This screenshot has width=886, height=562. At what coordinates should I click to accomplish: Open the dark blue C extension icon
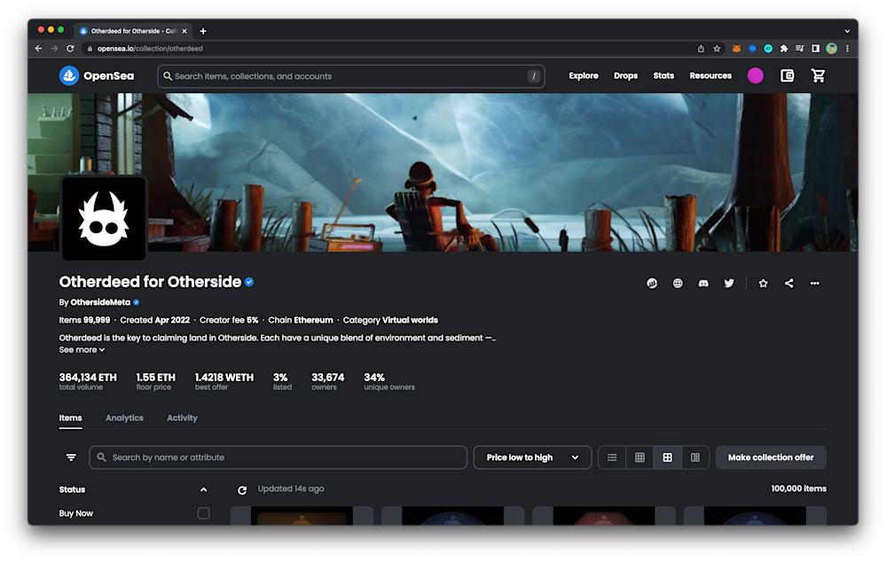[752, 49]
